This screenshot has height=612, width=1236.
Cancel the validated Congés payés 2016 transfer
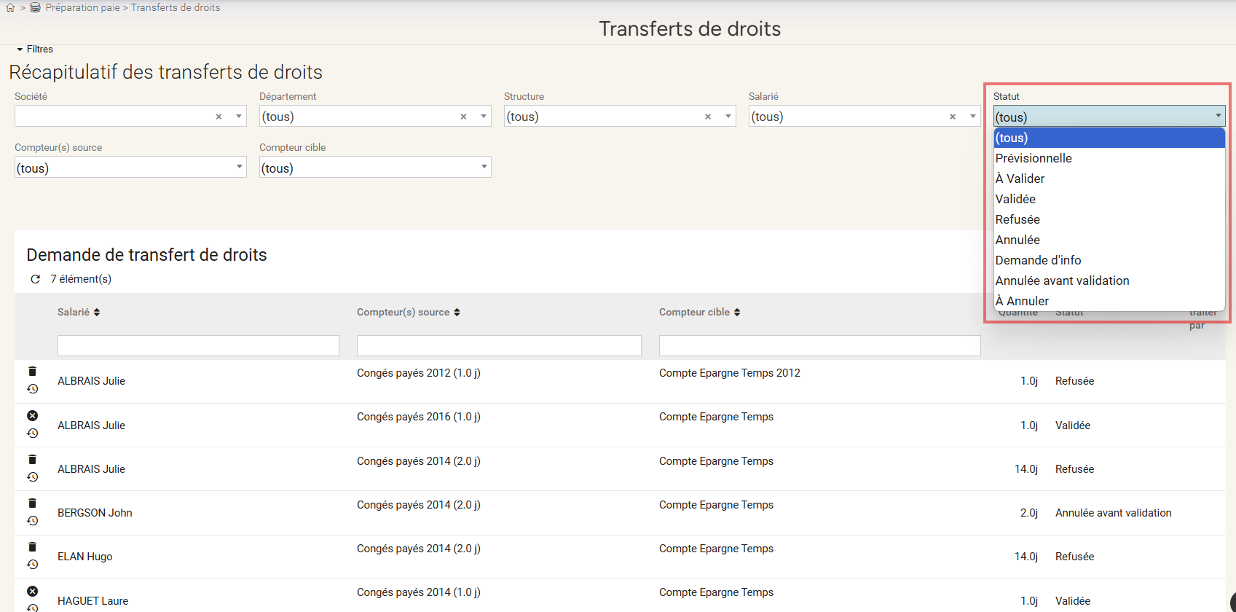click(x=32, y=416)
